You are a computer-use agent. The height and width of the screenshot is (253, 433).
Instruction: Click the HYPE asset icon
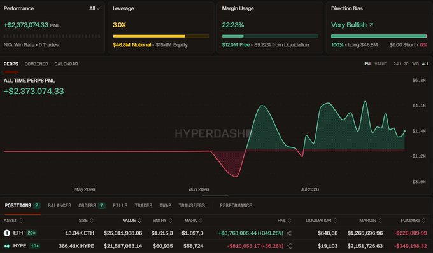click(x=7, y=246)
